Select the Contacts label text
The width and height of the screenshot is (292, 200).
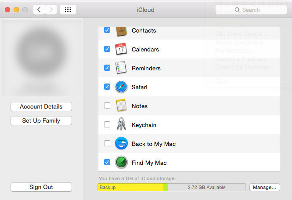[144, 31]
